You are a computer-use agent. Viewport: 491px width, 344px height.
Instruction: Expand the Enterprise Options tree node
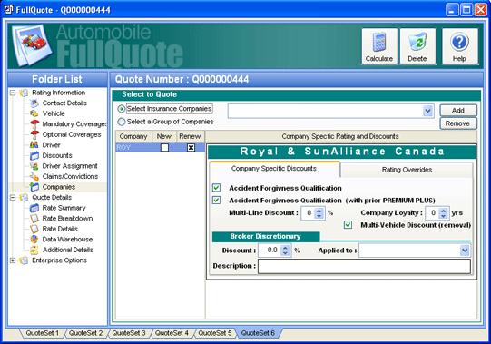pyautogui.click(x=13, y=260)
